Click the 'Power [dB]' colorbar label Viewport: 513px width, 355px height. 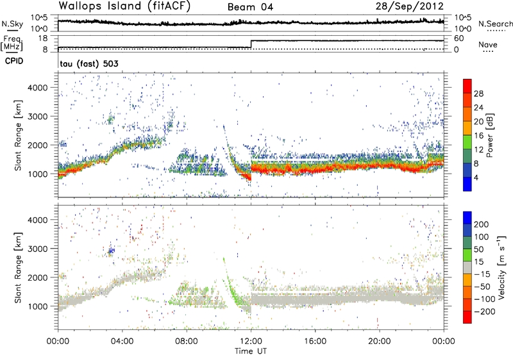(489, 135)
